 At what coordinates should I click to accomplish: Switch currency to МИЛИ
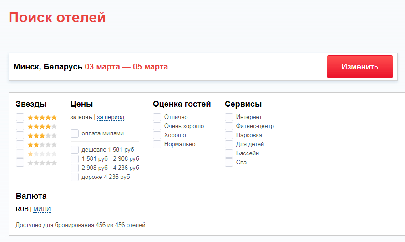pos(42,209)
